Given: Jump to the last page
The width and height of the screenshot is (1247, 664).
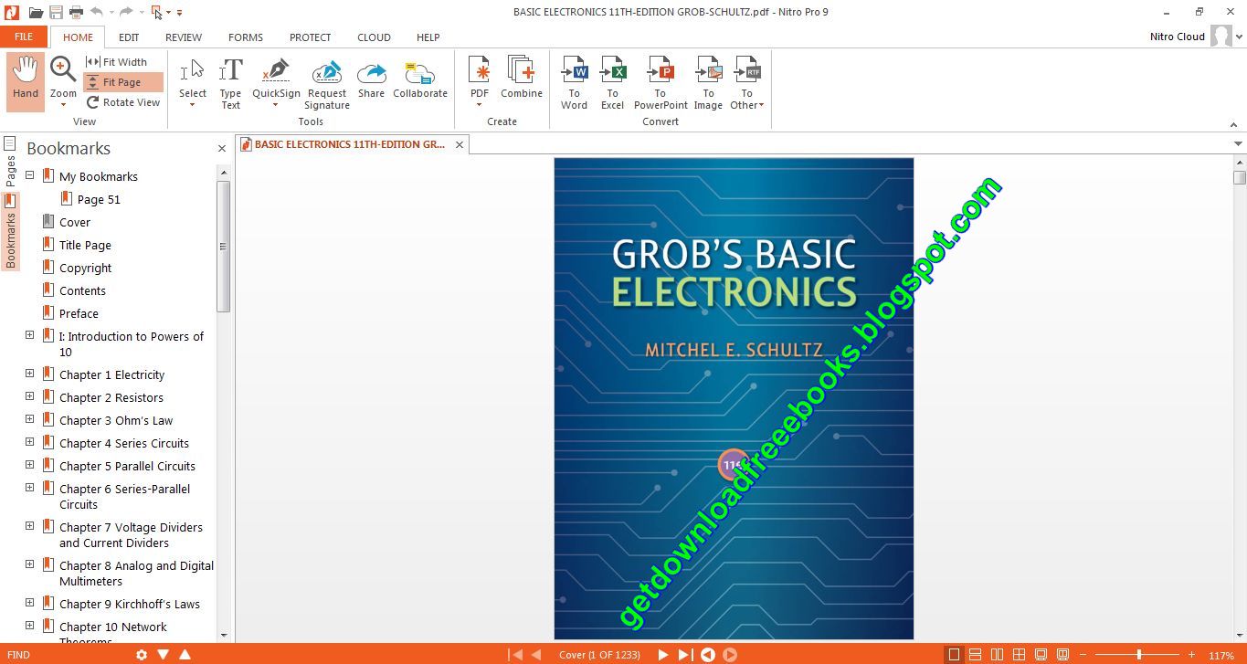Looking at the screenshot, I should coord(684,655).
